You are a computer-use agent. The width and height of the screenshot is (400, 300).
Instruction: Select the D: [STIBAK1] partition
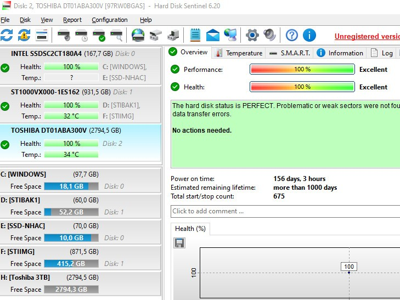pyautogui.click(x=81, y=206)
